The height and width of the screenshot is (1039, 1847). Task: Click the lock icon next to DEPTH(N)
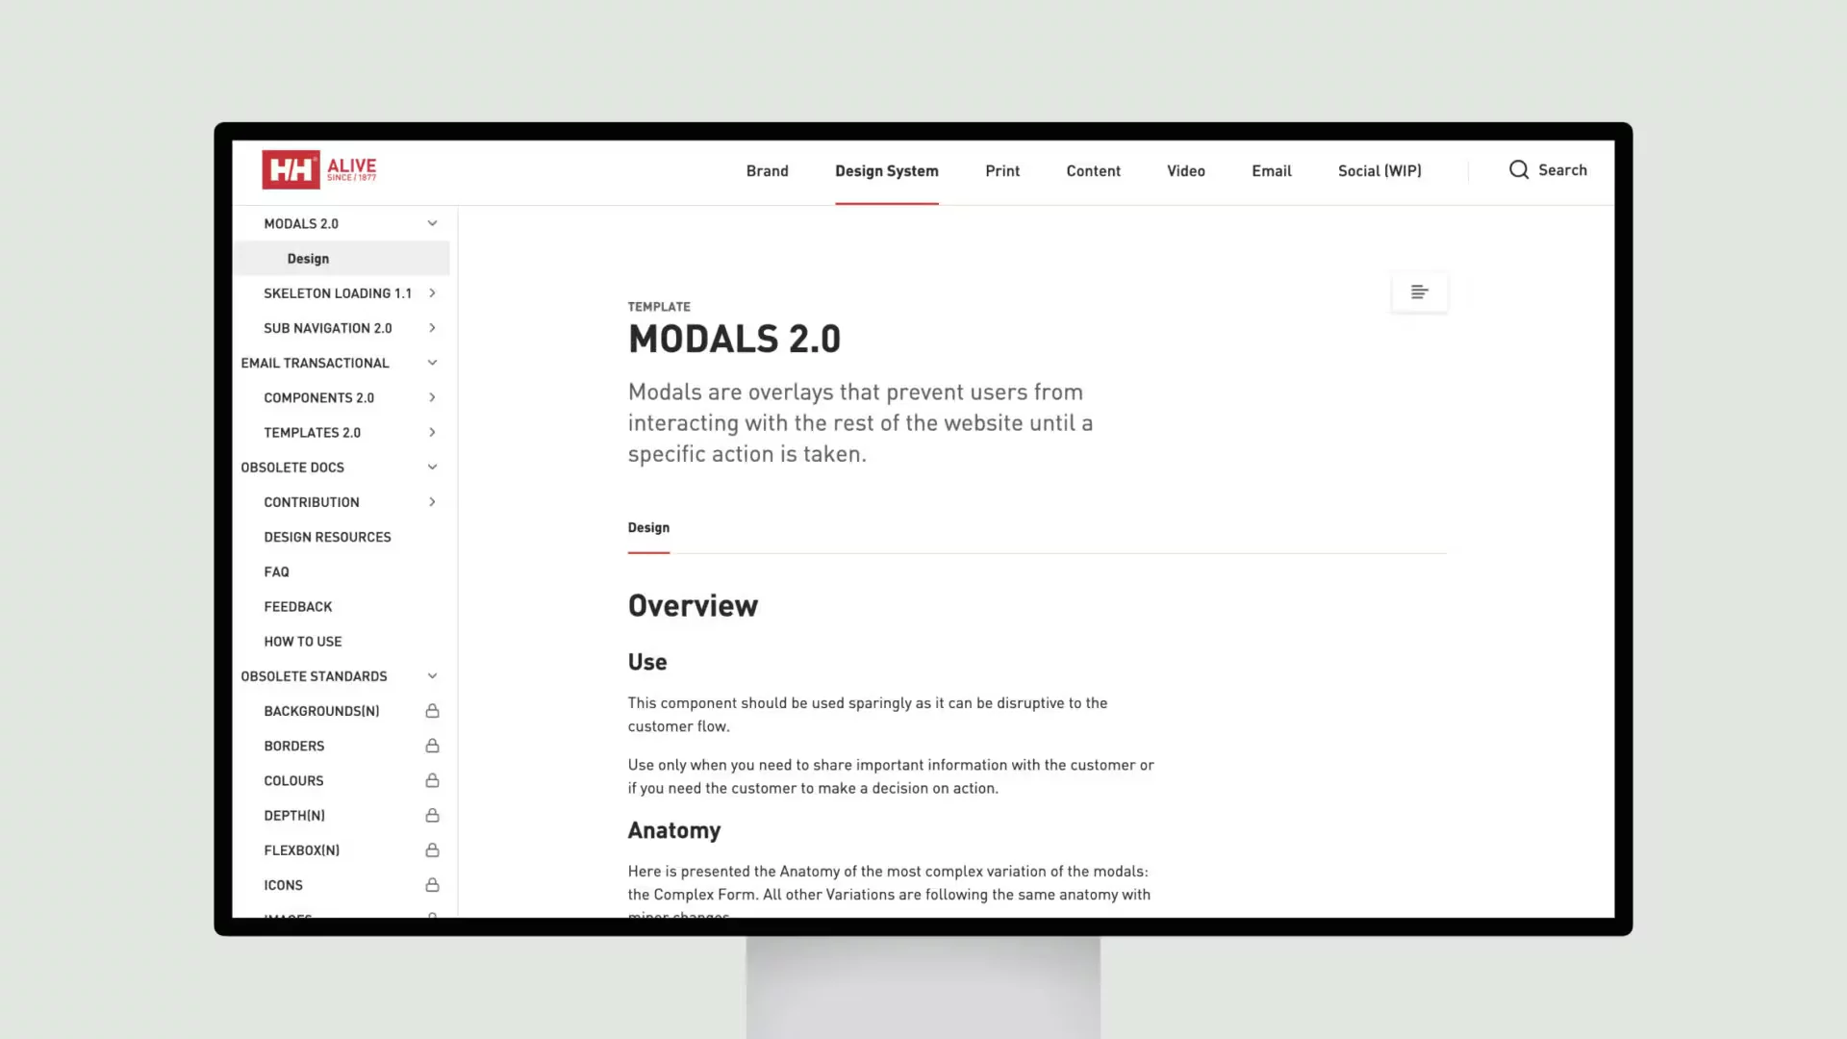click(431, 815)
